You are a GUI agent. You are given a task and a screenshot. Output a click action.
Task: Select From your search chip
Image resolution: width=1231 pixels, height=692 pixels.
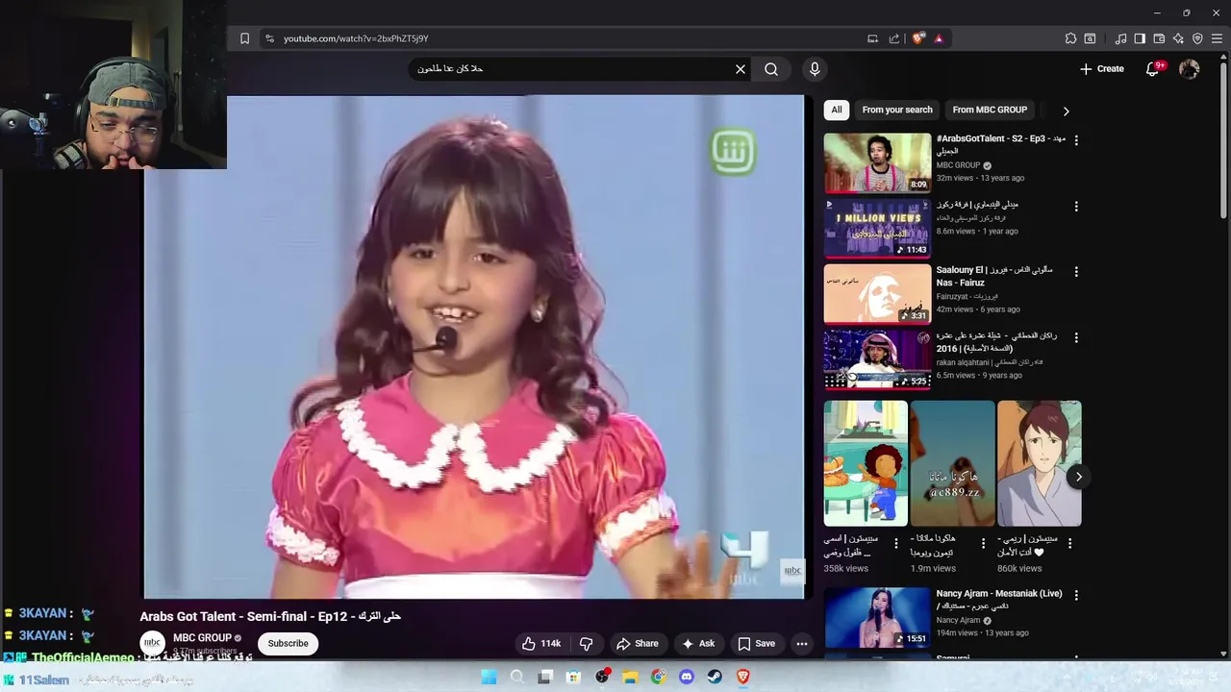(897, 110)
